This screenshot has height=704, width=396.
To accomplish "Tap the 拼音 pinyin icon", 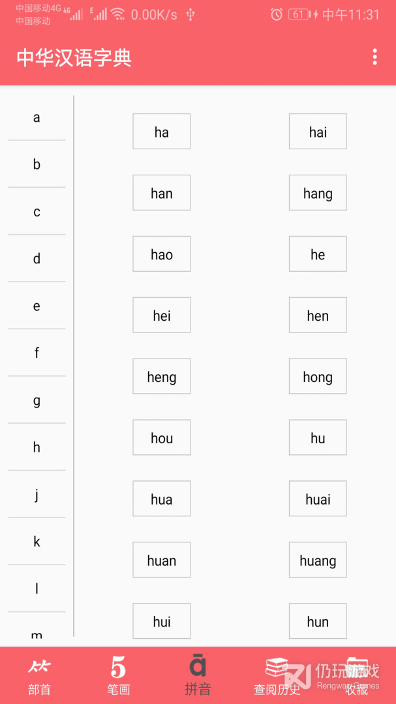I will [198, 666].
